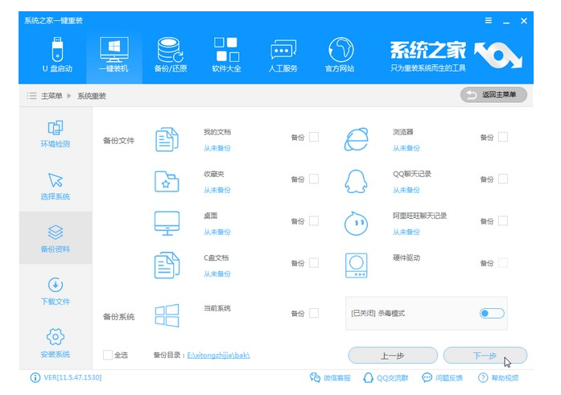This screenshot has width=561, height=395.
Task: Select 环境检测 step in the sidebar
Action: click(x=56, y=134)
